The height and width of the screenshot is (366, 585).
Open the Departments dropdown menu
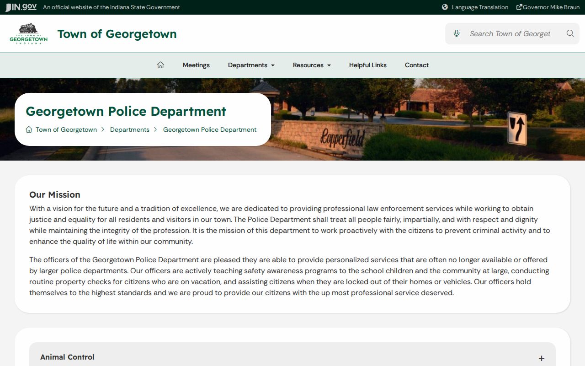pos(251,65)
